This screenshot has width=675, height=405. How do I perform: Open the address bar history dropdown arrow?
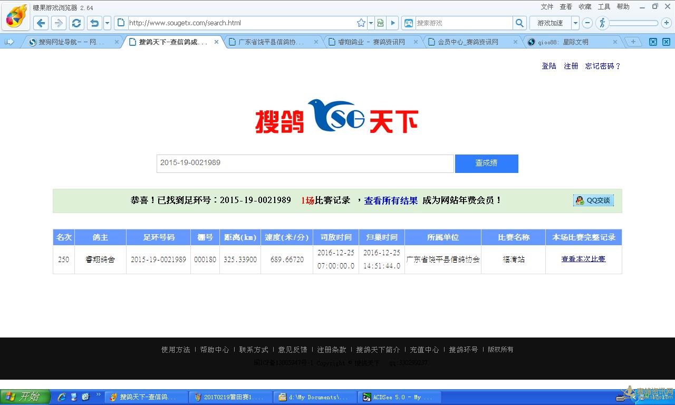pyautogui.click(x=371, y=23)
